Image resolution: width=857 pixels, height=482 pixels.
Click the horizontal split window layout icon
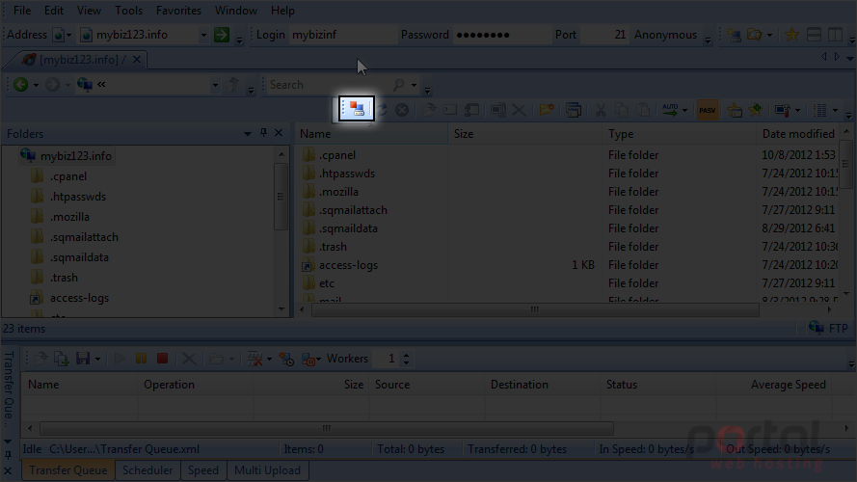tap(814, 35)
